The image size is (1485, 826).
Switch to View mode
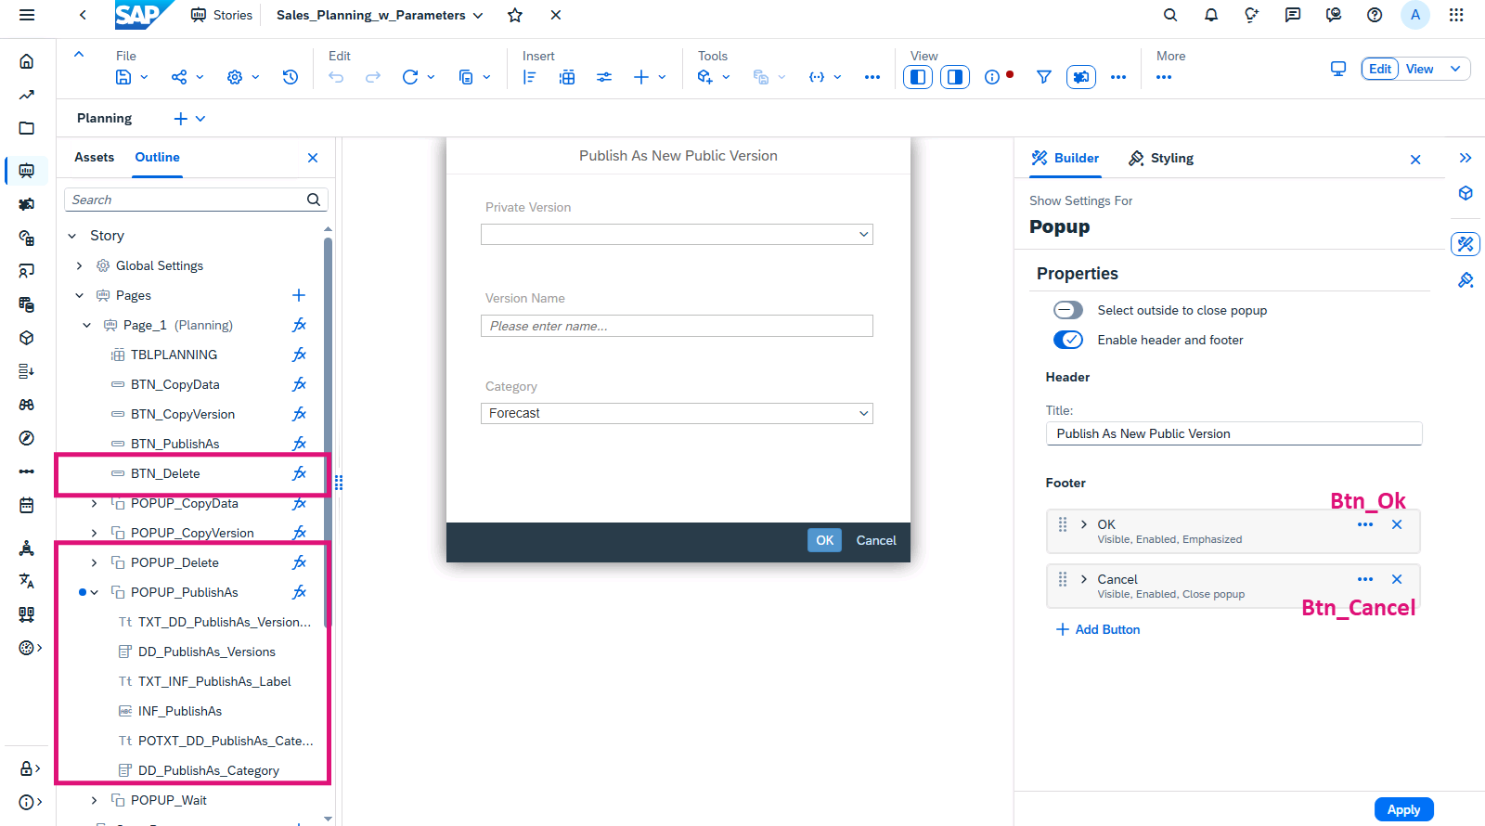click(1420, 69)
